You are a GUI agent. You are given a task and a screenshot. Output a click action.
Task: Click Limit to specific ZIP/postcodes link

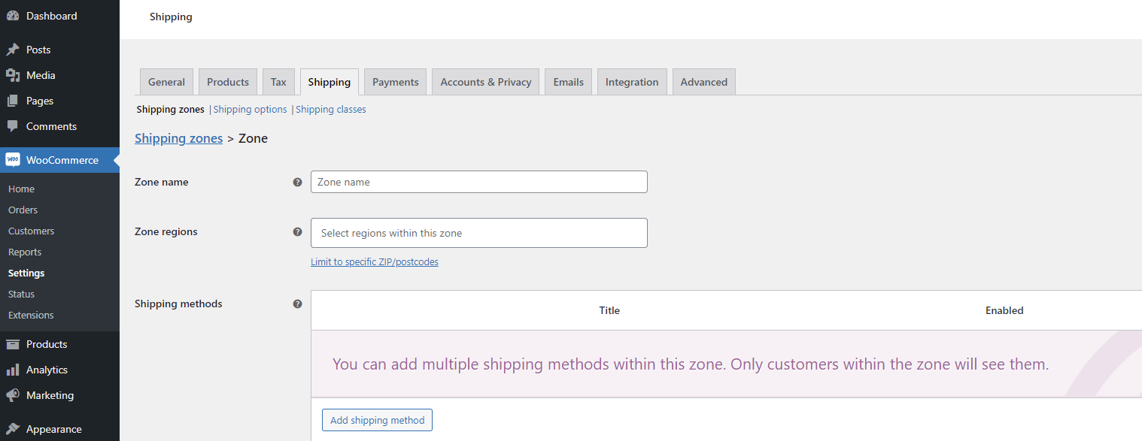pos(375,262)
